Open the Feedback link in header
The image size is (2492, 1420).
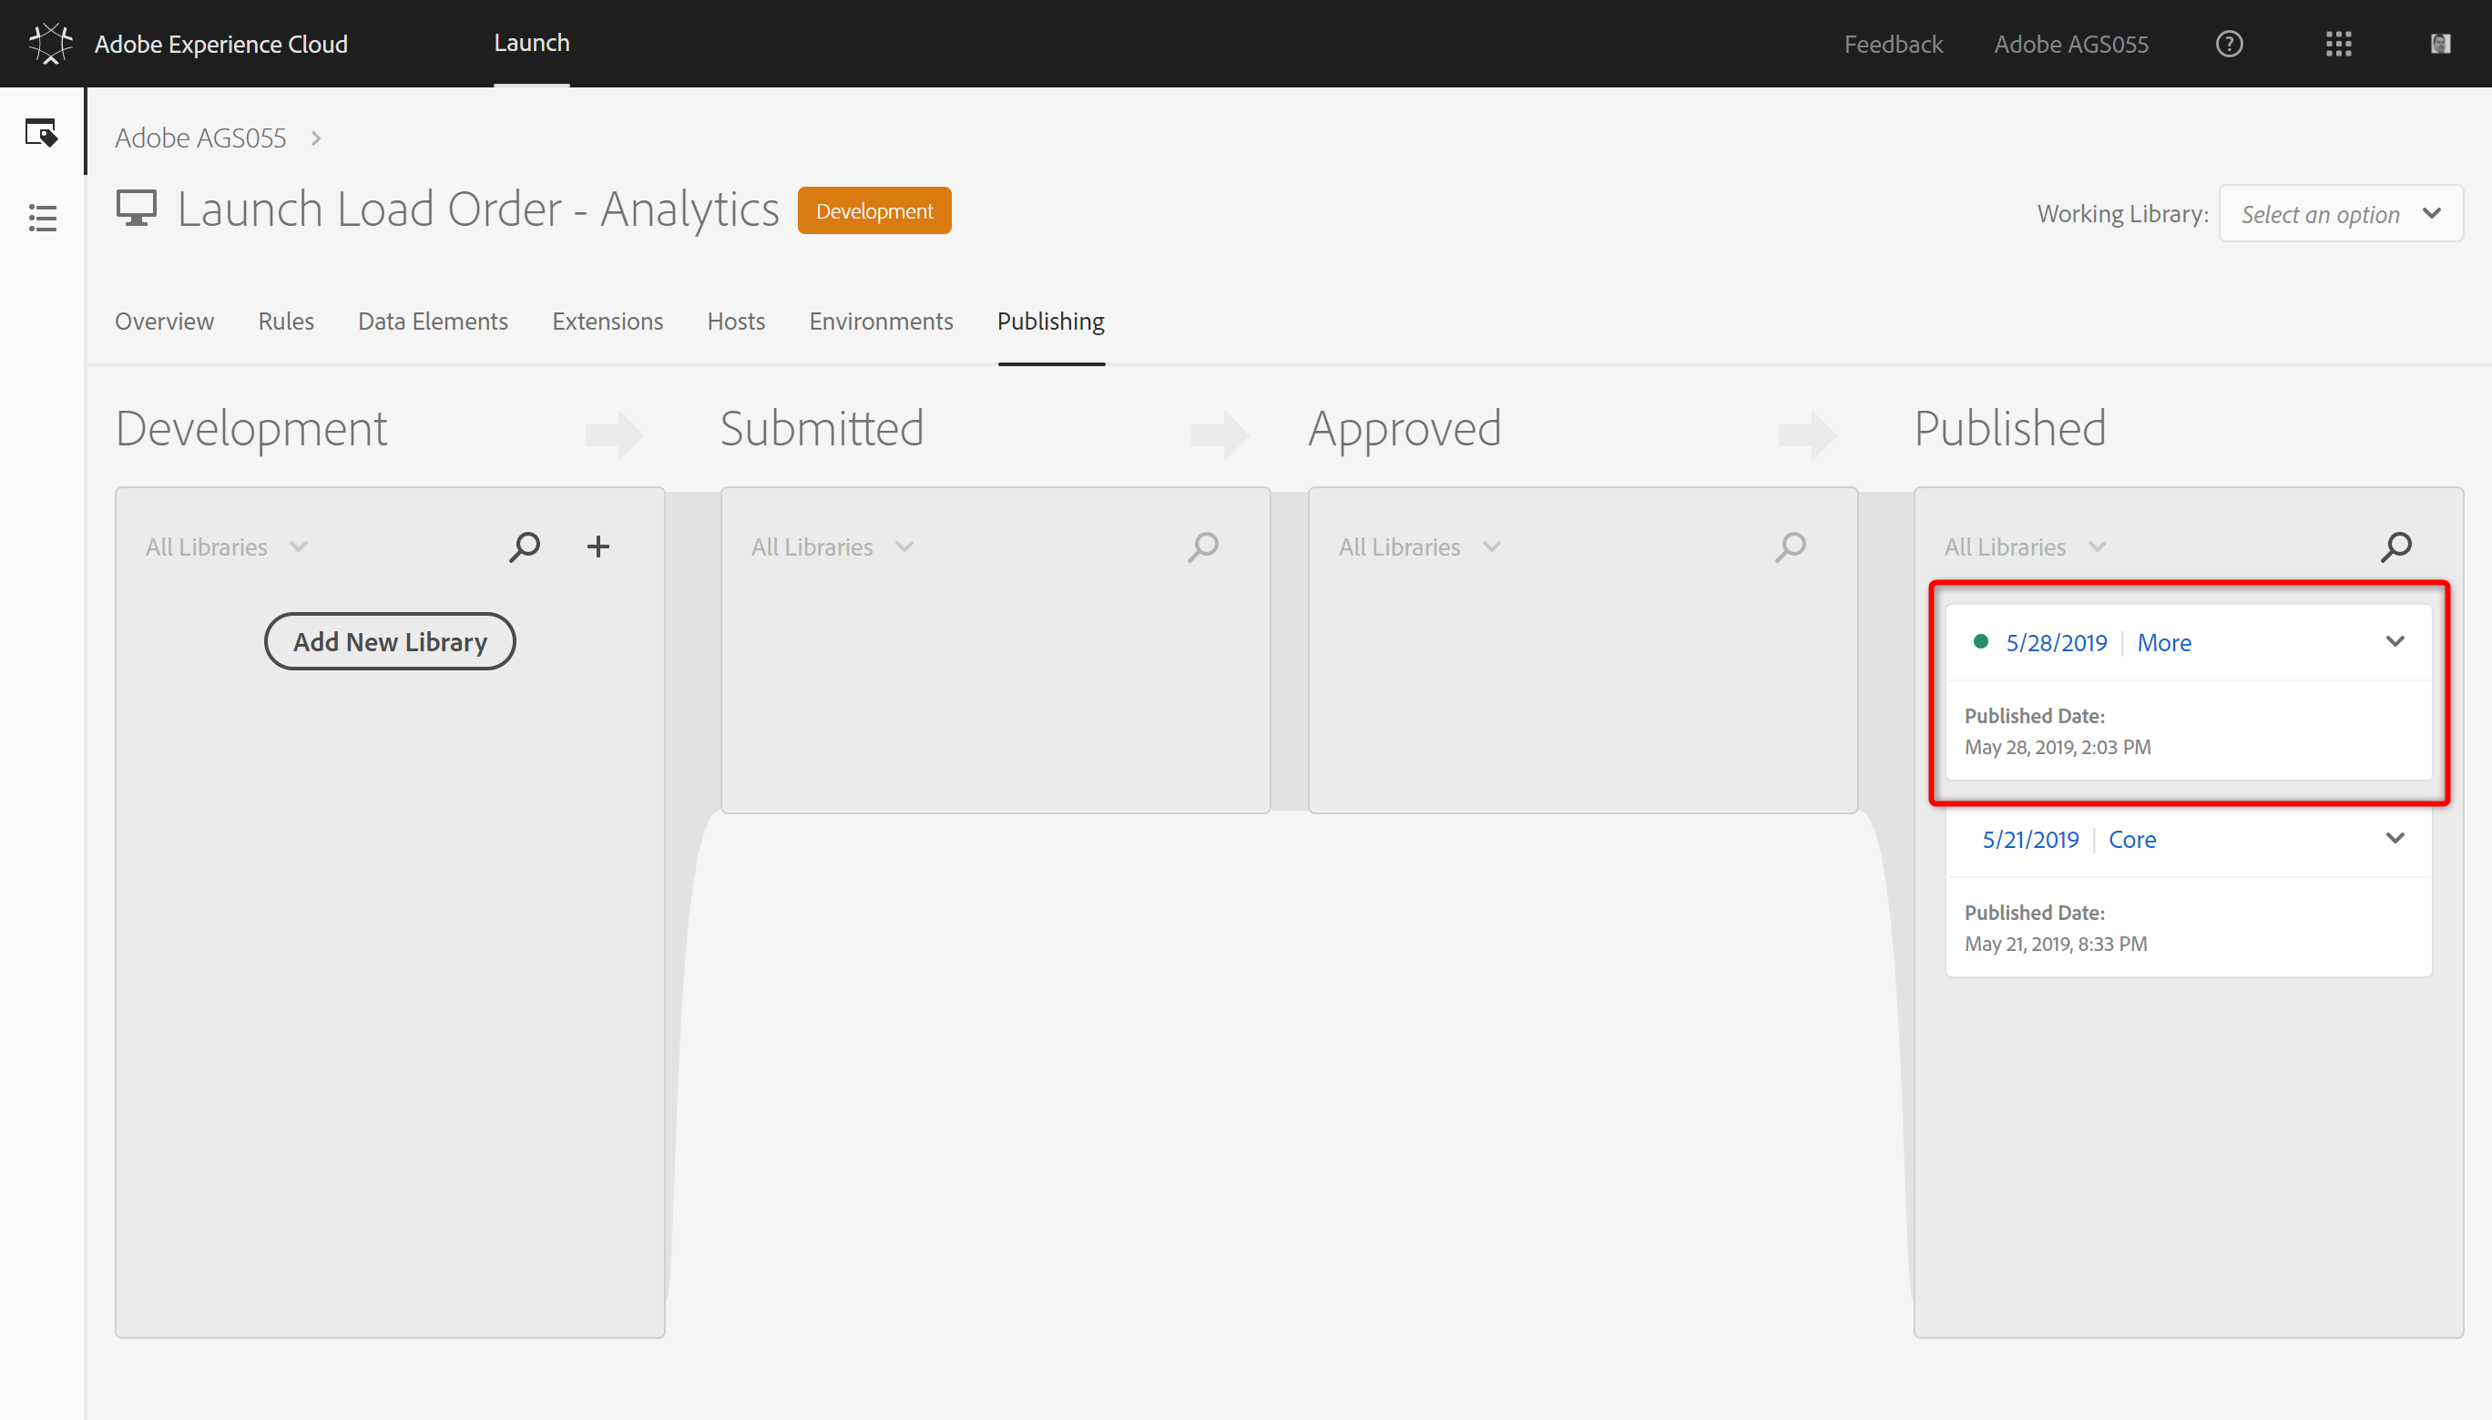pyautogui.click(x=1893, y=45)
